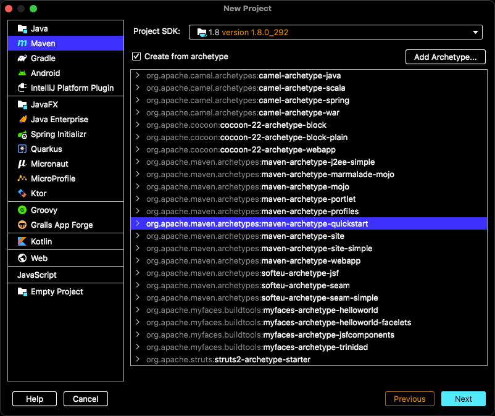Click the Java folder icon
Viewport: 495px width, 416px height.
click(22, 29)
